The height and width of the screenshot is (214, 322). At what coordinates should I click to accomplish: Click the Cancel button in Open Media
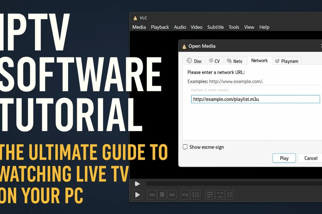click(x=310, y=158)
